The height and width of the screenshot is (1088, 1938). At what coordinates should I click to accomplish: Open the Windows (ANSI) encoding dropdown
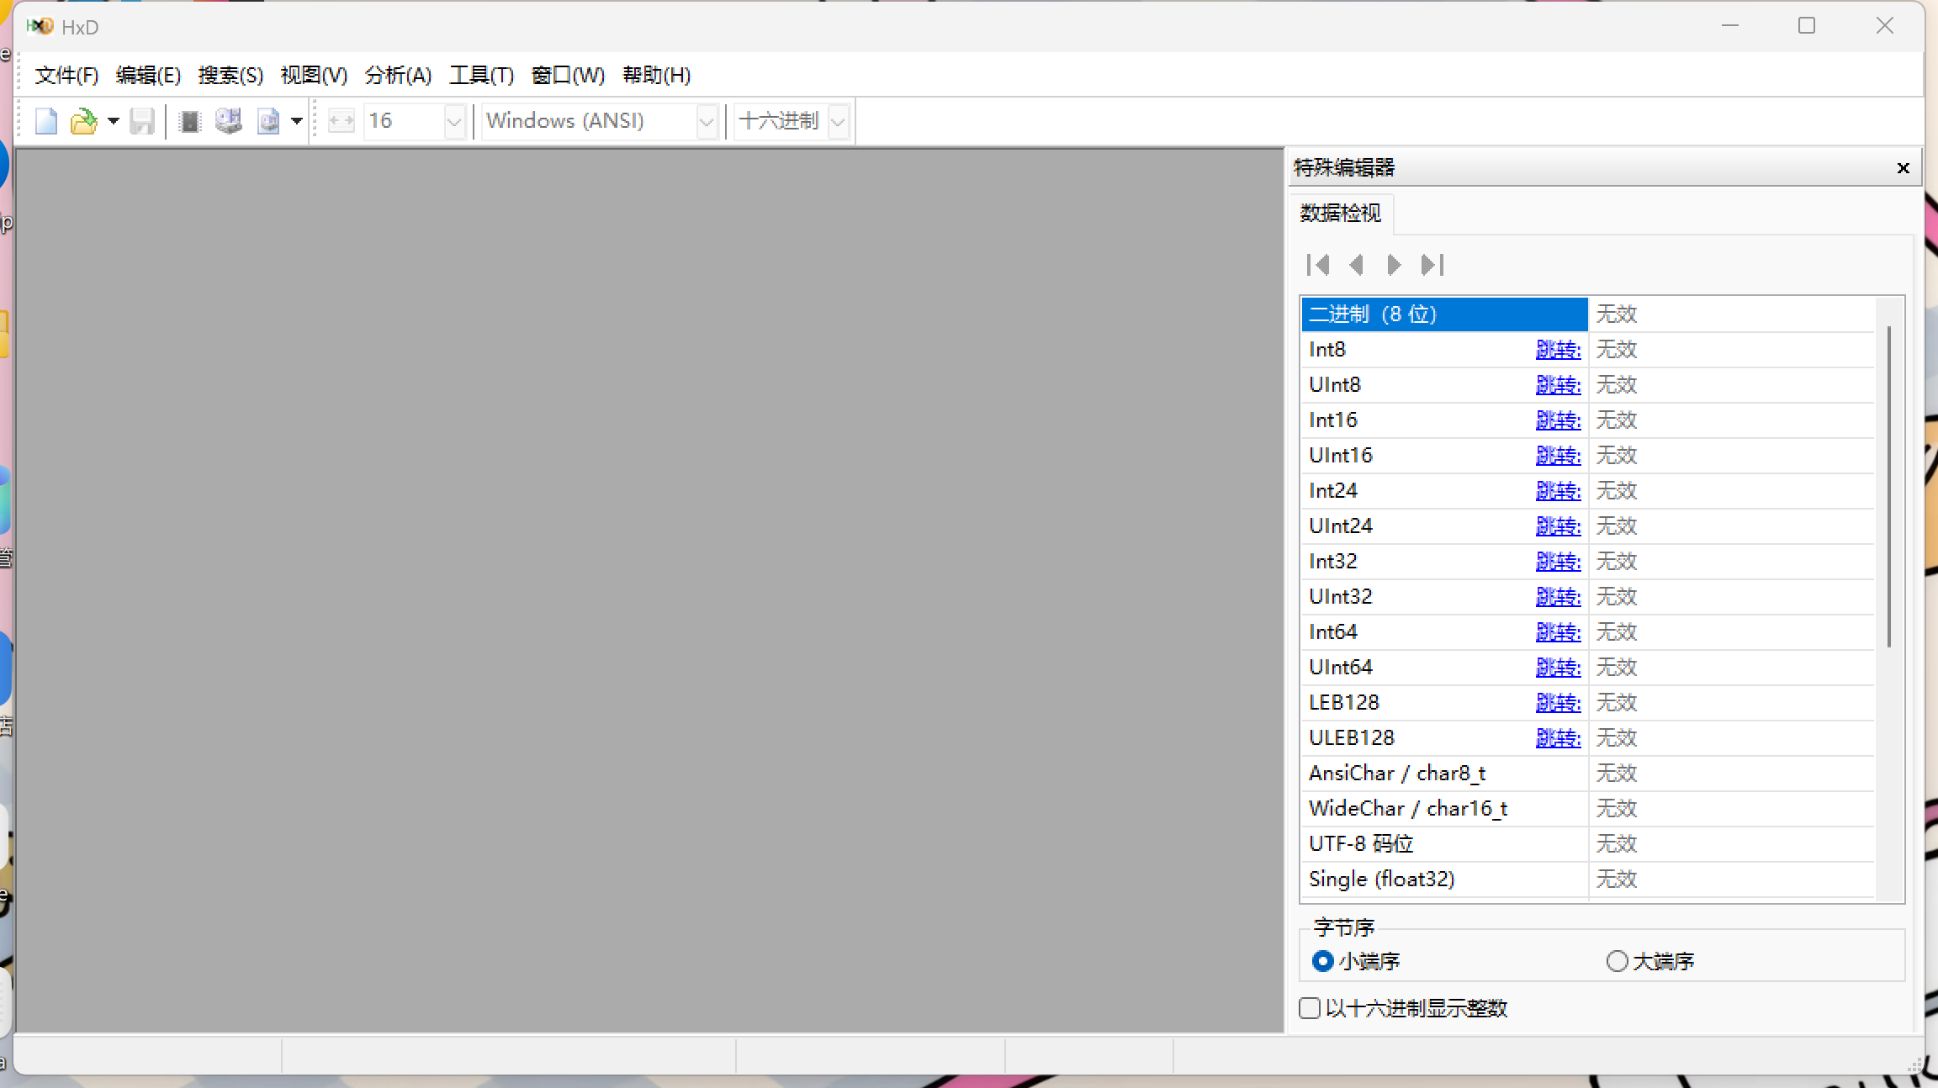coord(707,122)
